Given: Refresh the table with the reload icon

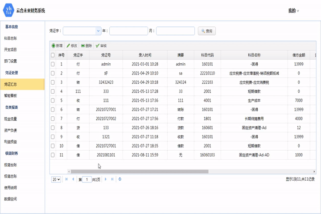Looking at the screenshot, I should (x=120, y=179).
